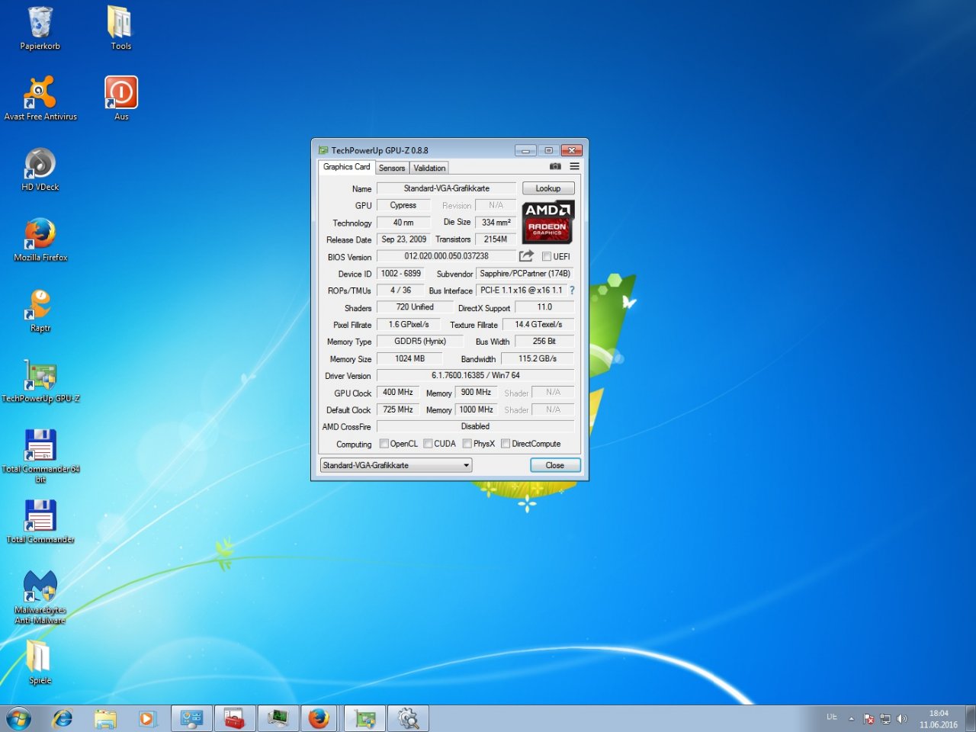Click the AMD Radeon Graphics logo
This screenshot has width=976, height=732.
coord(547,222)
